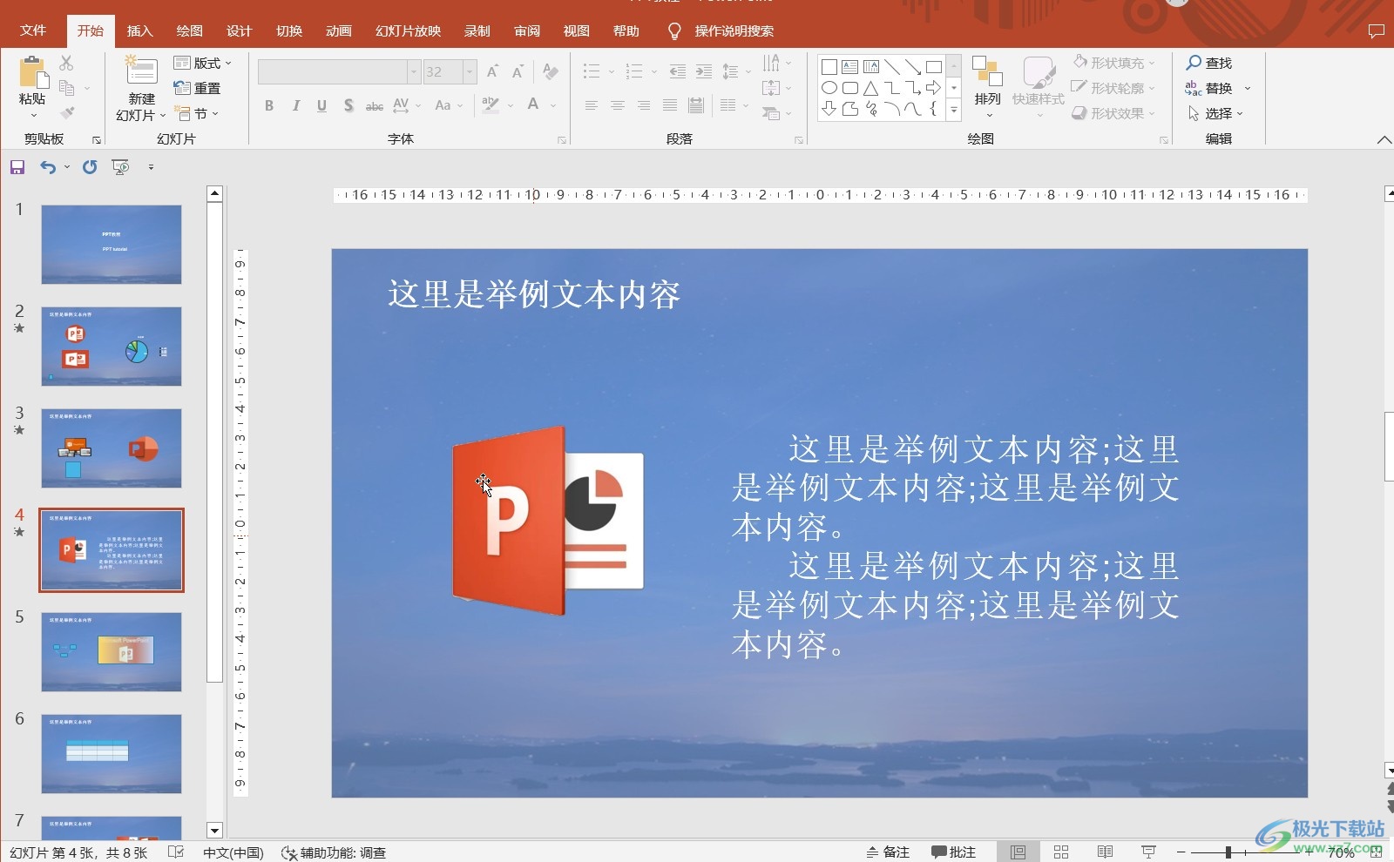Image resolution: width=1394 pixels, height=862 pixels.
Task: Toggle Italic formatting
Action: 296,105
